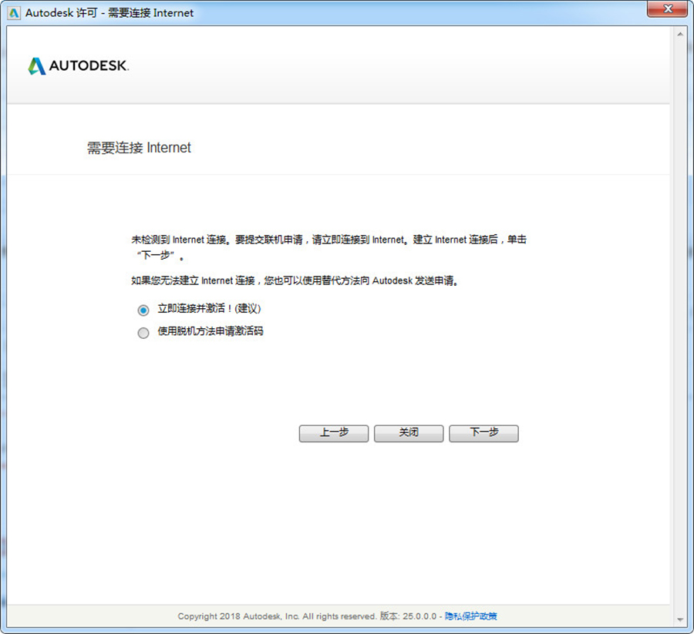Open the 隐私保护政策 link

coord(470,616)
